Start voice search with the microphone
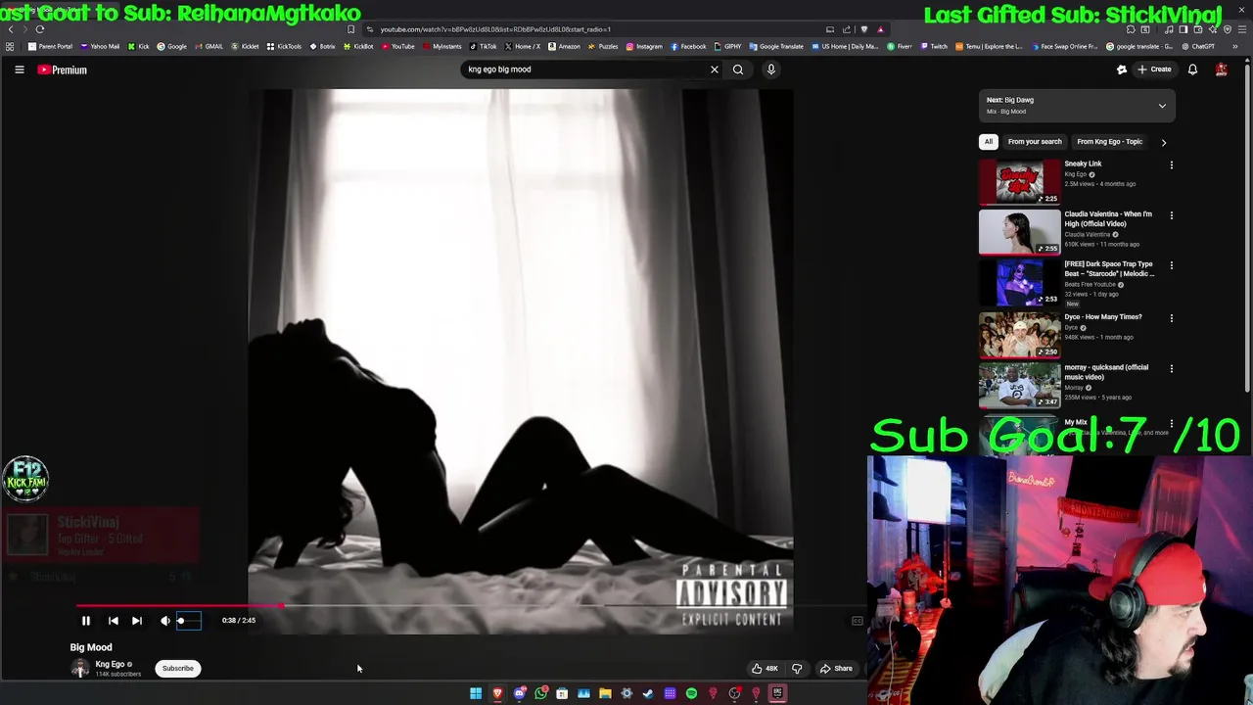 771,70
